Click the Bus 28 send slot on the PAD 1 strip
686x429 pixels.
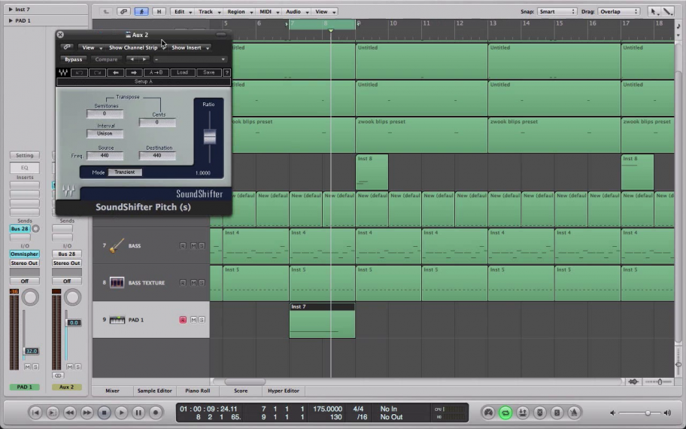[20, 229]
